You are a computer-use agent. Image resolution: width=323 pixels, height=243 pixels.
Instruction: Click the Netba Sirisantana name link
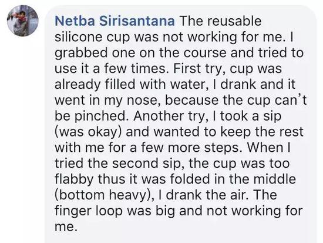pos(115,21)
